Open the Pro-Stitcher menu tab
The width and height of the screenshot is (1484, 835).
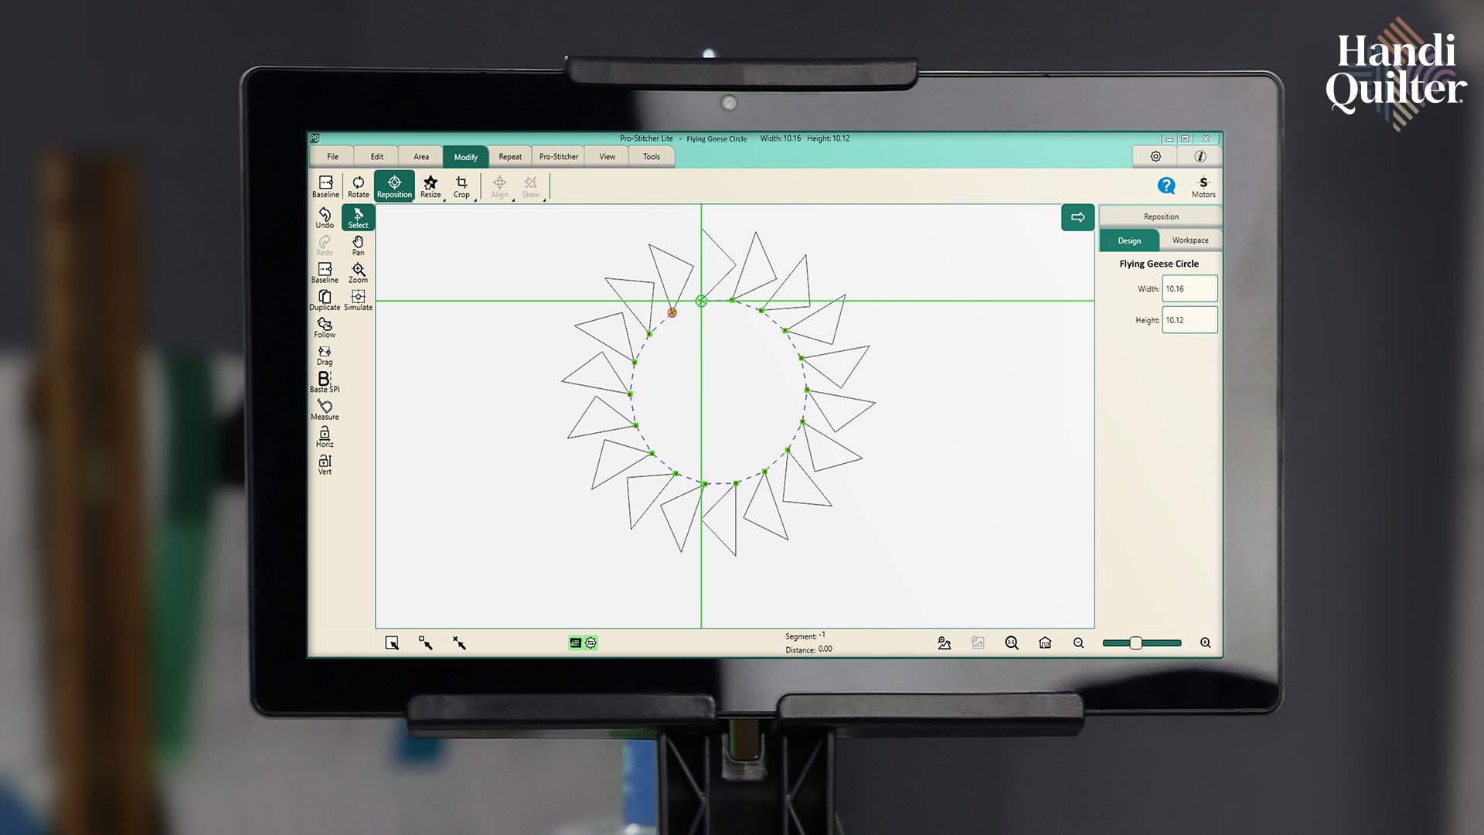coord(558,157)
